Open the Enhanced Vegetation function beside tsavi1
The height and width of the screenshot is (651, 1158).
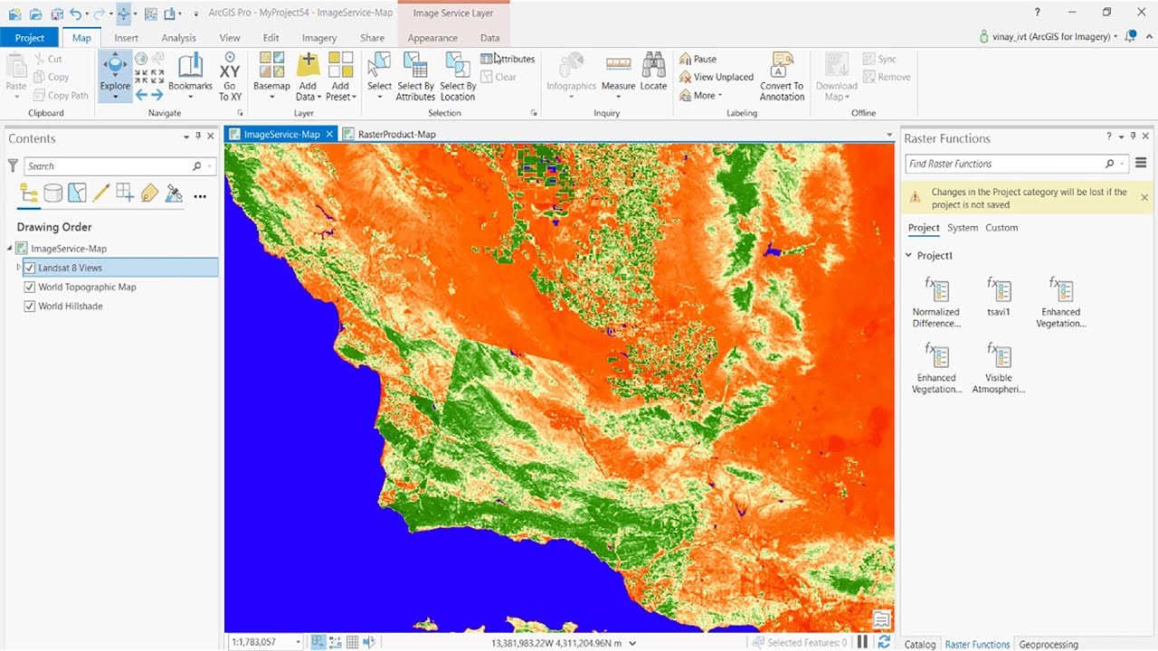click(1060, 303)
